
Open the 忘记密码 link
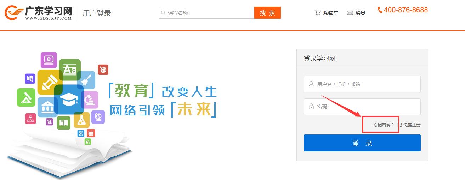[384, 125]
